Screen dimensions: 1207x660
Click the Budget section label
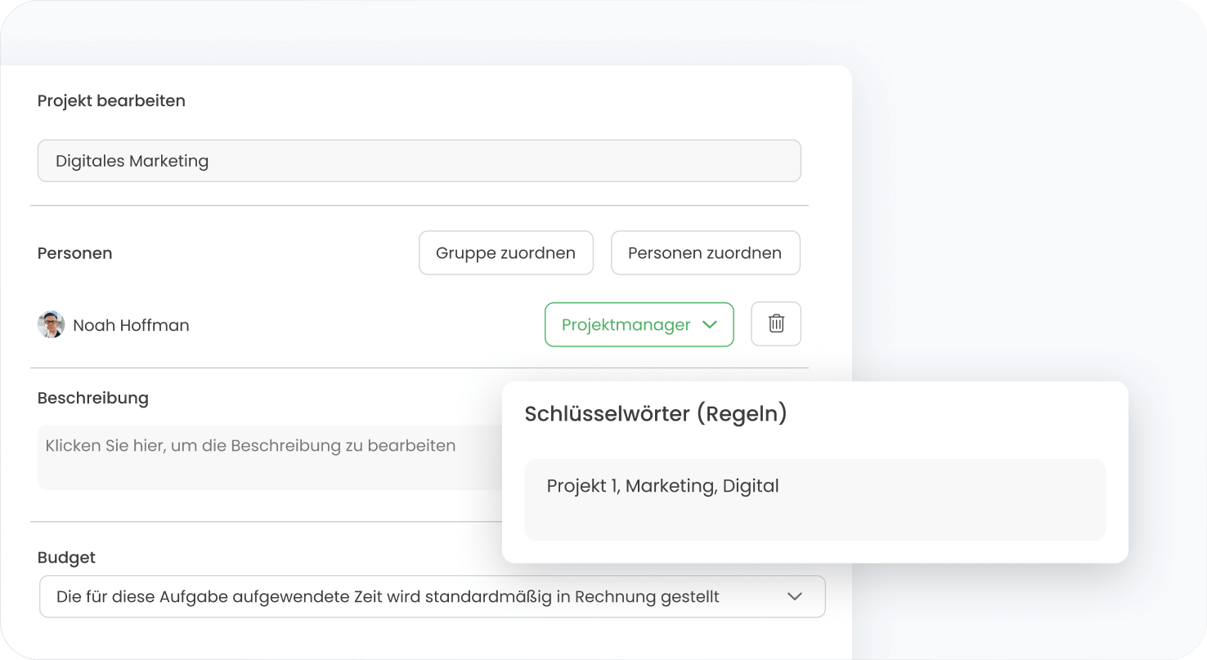pos(66,557)
